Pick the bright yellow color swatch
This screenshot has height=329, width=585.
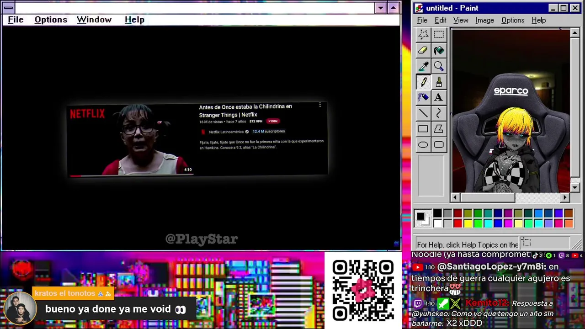pyautogui.click(x=468, y=223)
